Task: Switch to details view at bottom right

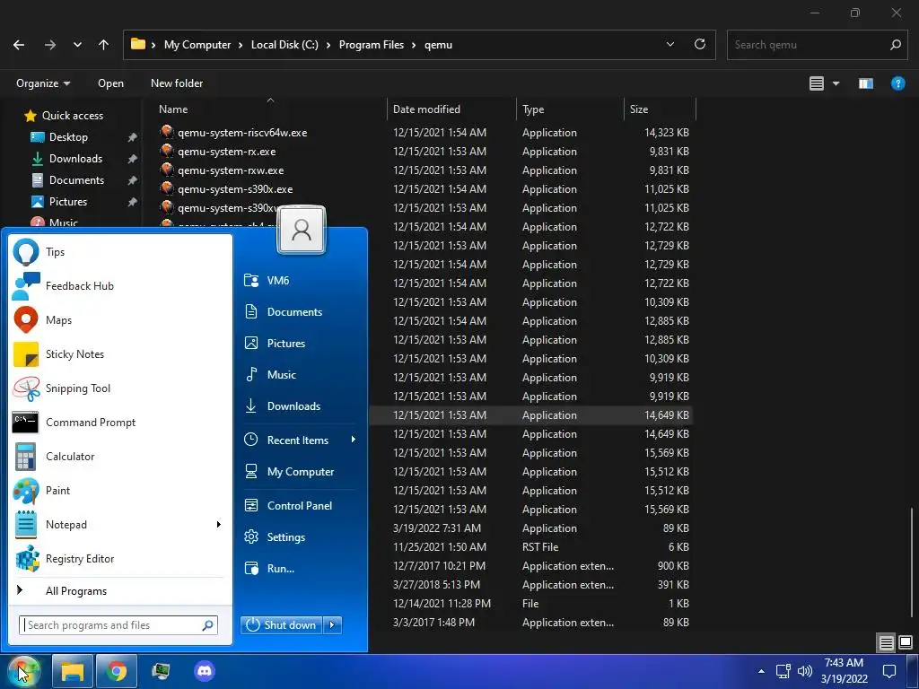Action: 886,642
